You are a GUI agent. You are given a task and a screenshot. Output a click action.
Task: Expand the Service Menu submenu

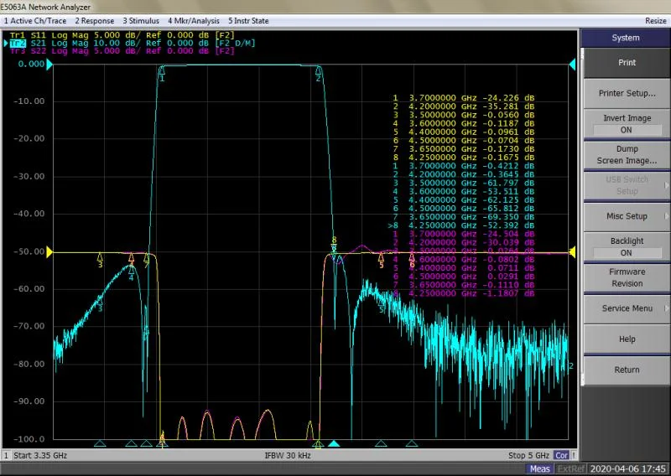point(626,308)
